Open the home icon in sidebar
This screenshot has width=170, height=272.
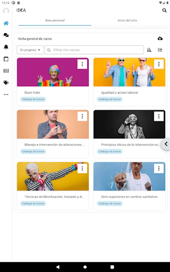pos(6,23)
